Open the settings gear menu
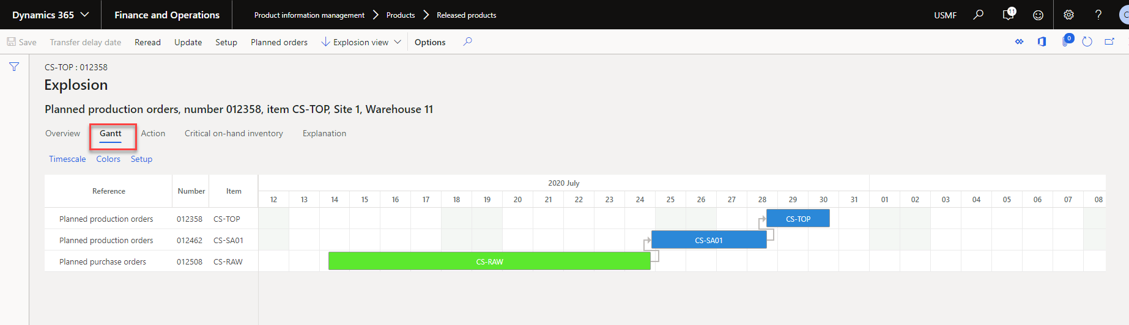1129x325 pixels. (1068, 15)
